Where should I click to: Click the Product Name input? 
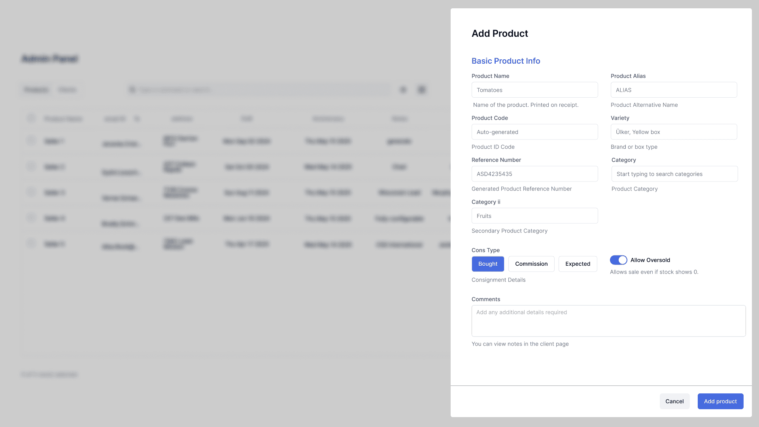pyautogui.click(x=534, y=90)
